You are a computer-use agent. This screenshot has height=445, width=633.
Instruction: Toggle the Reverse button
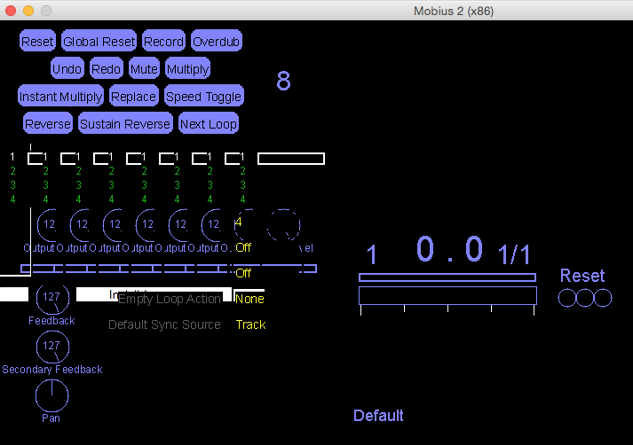click(x=48, y=123)
